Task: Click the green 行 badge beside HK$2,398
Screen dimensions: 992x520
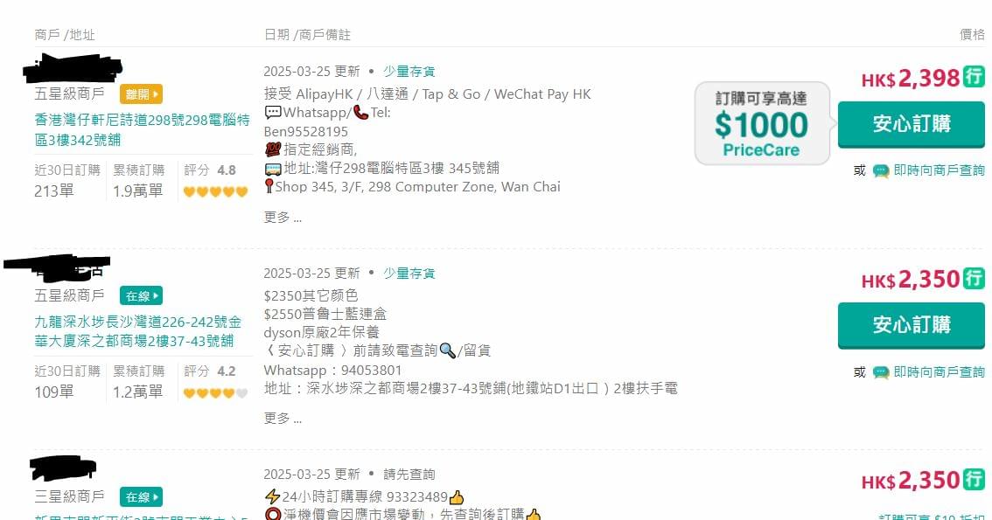Action: pos(974,77)
